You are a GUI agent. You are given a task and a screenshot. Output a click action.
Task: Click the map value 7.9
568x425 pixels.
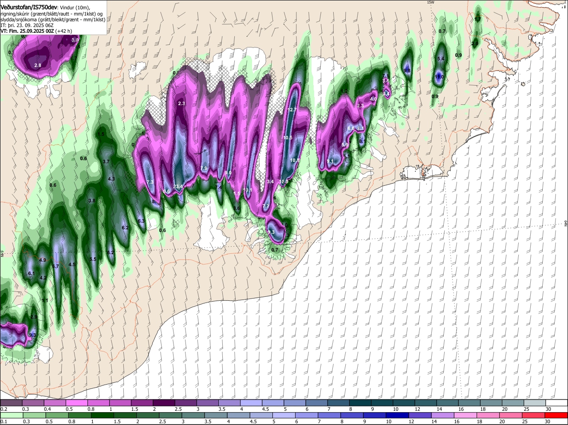pyautogui.click(x=204, y=168)
